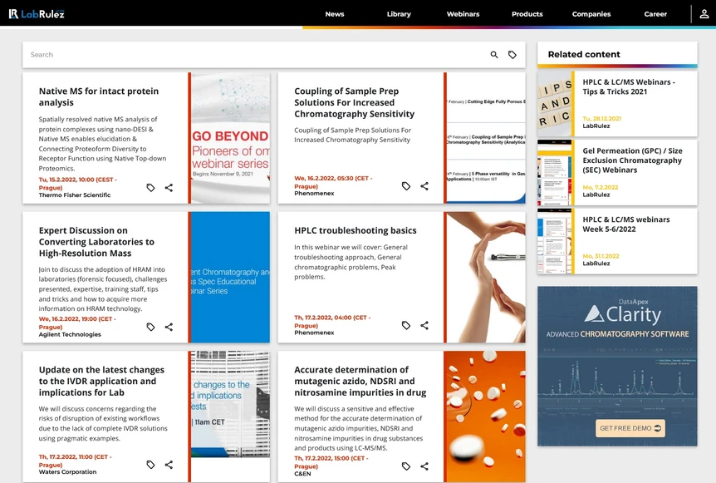
Task: Click the share icon on the Native MS card
Action: tap(169, 188)
